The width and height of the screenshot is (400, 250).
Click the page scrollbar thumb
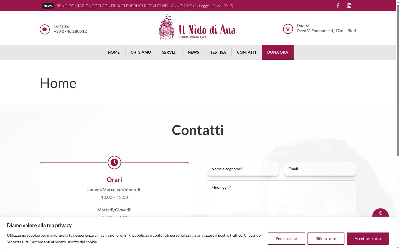click(x=398, y=81)
